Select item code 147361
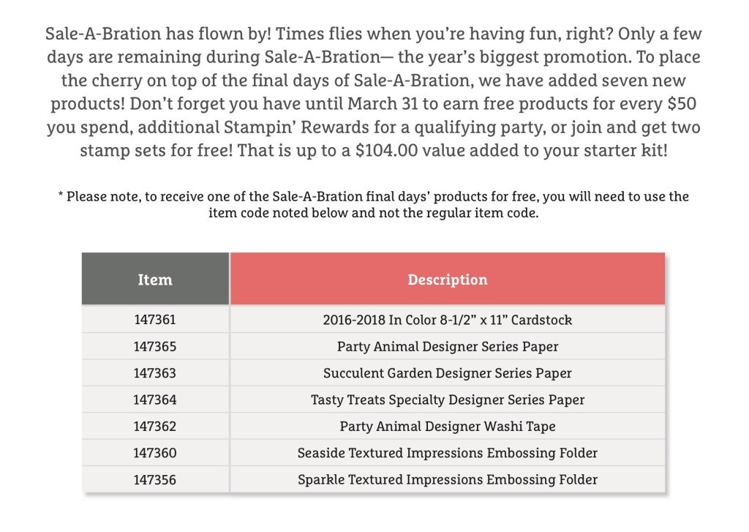Screen dimensions: 749x532 tap(155, 320)
